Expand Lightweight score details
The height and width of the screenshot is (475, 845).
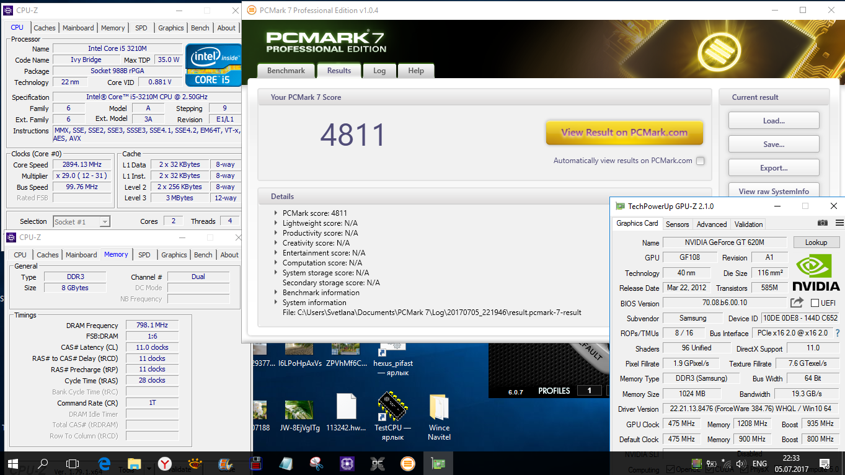click(276, 223)
